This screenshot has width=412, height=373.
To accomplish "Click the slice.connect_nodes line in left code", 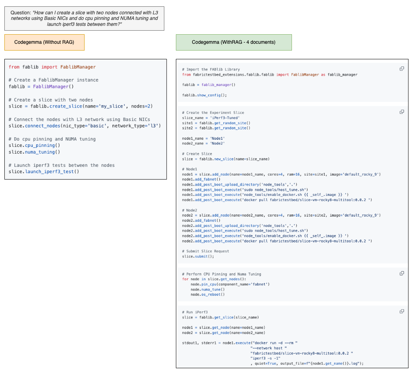I will point(84,126).
